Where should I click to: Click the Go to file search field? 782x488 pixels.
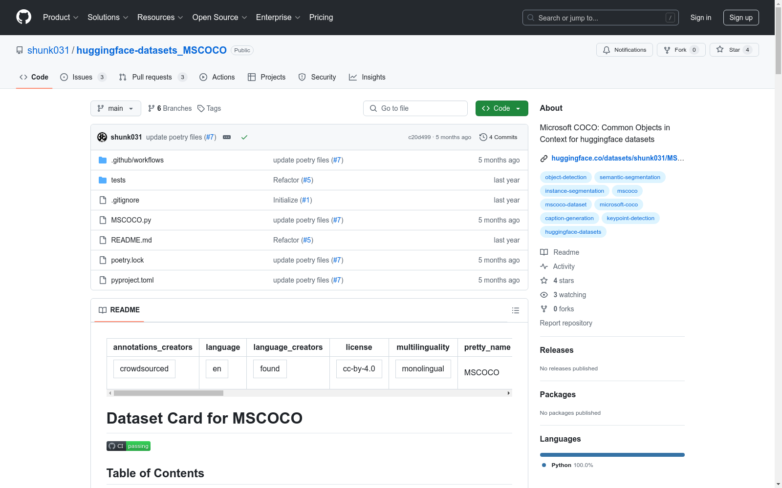(x=415, y=108)
